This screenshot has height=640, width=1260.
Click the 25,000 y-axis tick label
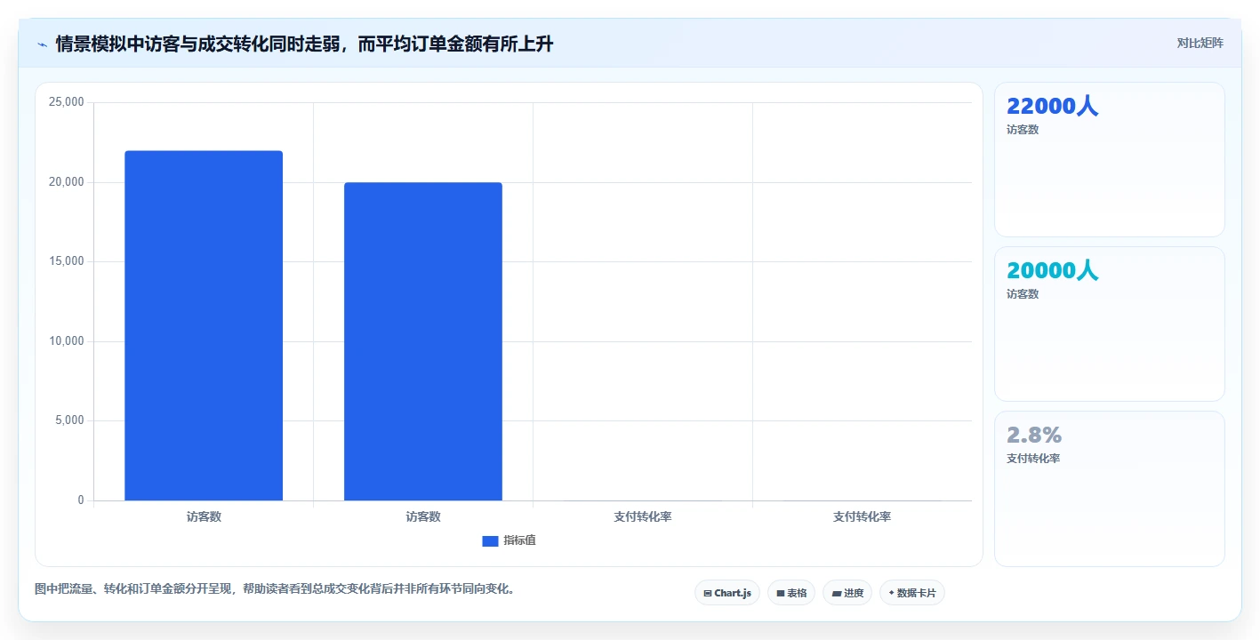67,102
